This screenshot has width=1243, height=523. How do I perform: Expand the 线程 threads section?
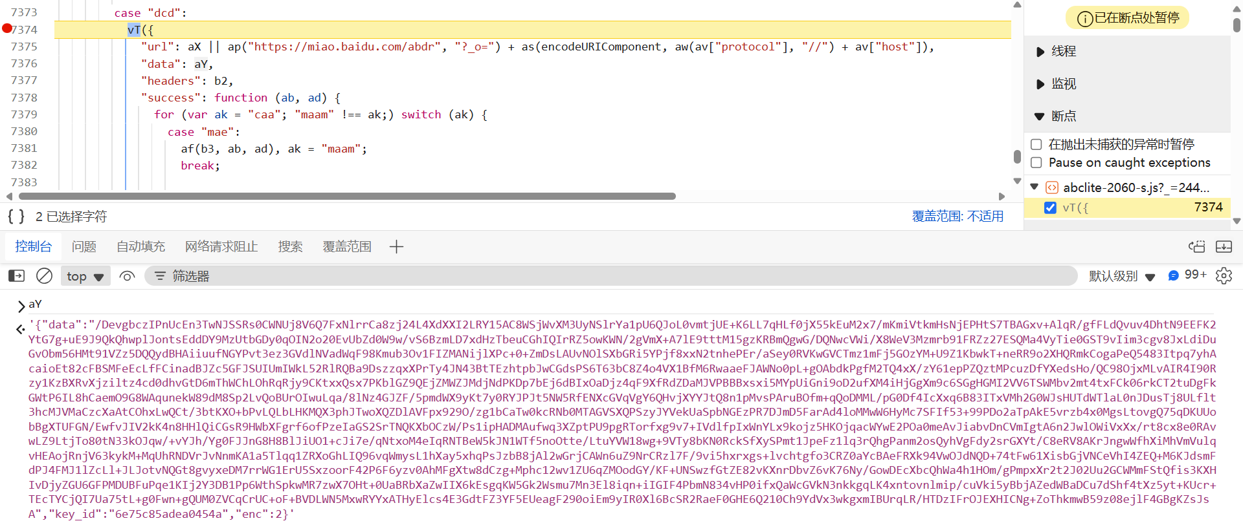[x=1040, y=52]
